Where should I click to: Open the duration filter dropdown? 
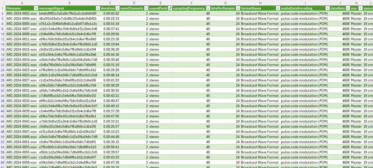[x=117, y=8]
